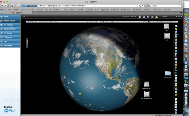Viewport: 189px width, 116px height.
Task: Open the Options menu in the toolbar
Action: [164, 16]
